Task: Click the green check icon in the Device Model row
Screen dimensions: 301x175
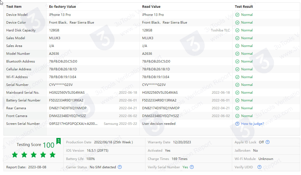Action: 237,15
